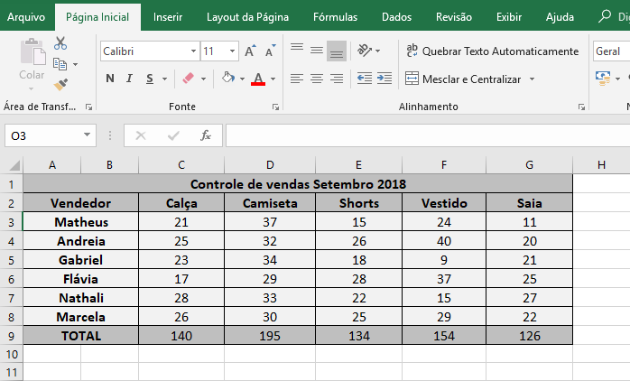This screenshot has height=381, width=630.
Task: Click the insert function fx icon
Action: pyautogui.click(x=206, y=135)
